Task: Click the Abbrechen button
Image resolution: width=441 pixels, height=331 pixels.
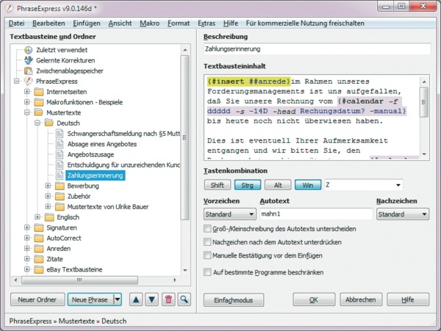Action: tap(361, 299)
